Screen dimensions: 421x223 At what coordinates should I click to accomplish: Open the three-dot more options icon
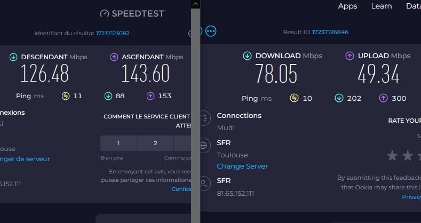211,31
